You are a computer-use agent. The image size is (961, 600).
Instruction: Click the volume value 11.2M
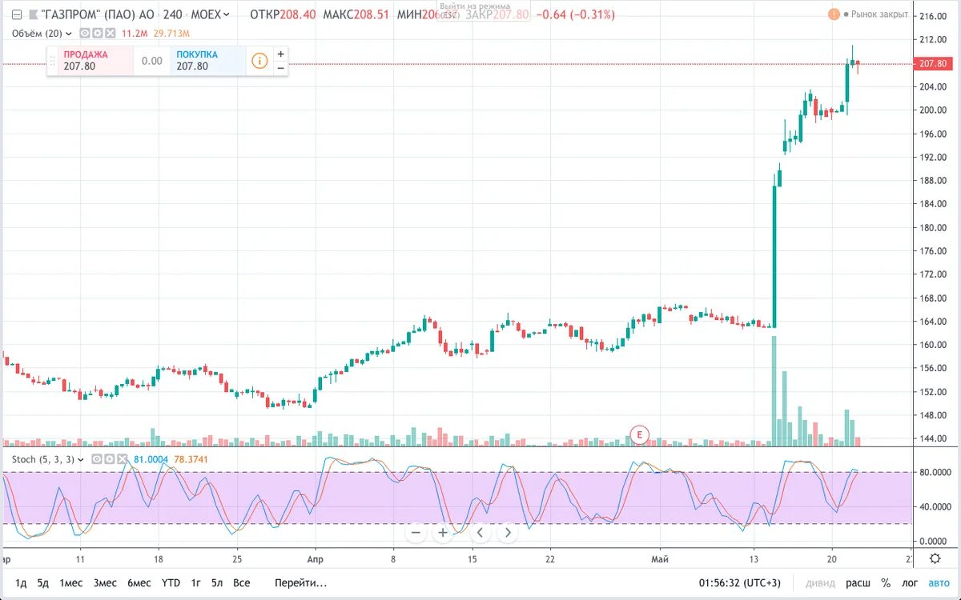tap(134, 34)
